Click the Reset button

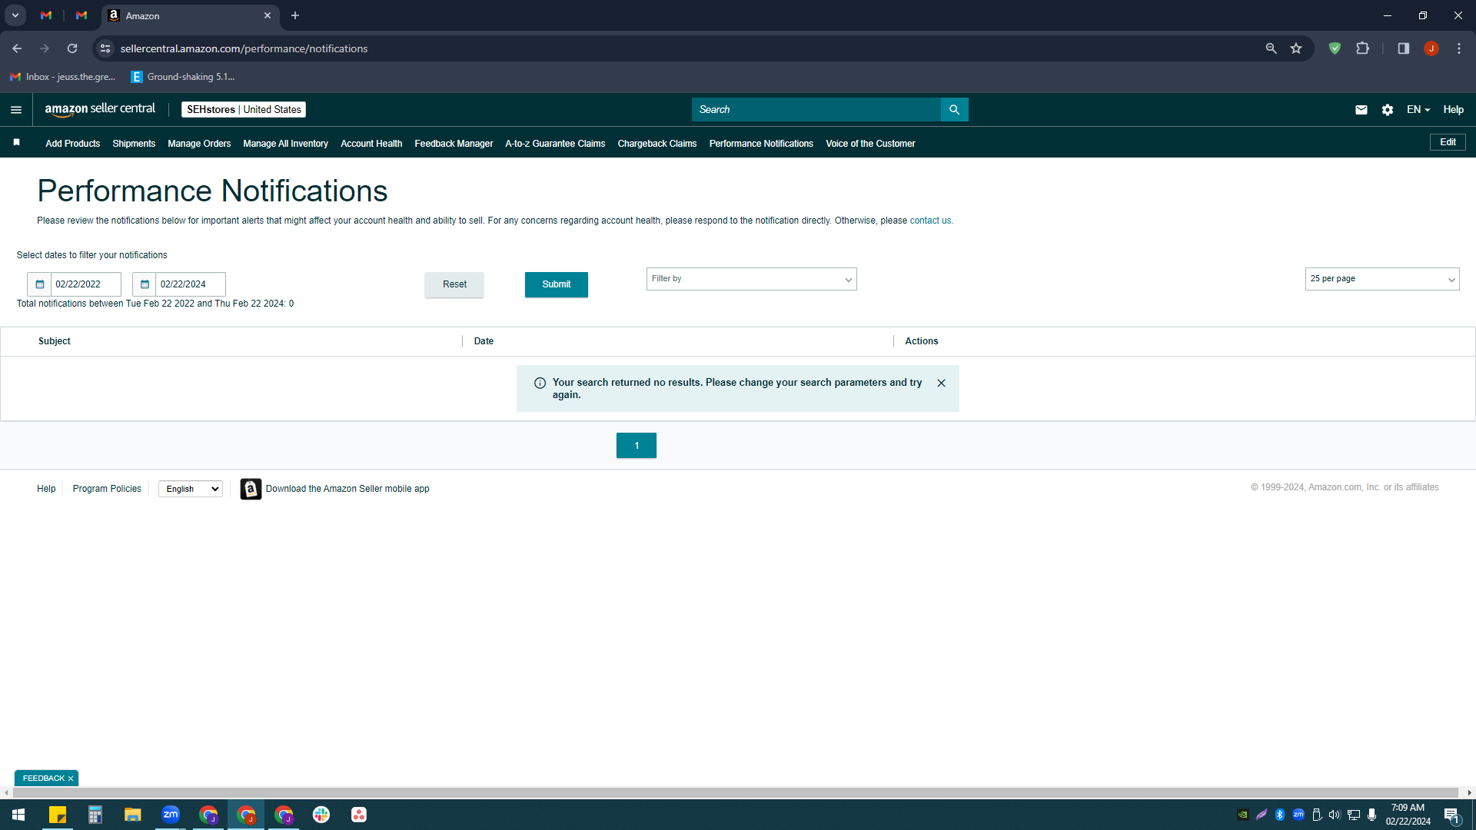point(454,284)
